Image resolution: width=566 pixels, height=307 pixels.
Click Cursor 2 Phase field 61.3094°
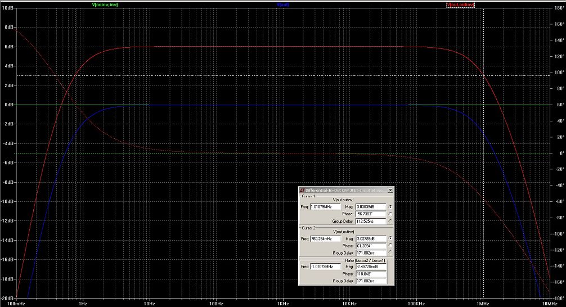(x=371, y=246)
